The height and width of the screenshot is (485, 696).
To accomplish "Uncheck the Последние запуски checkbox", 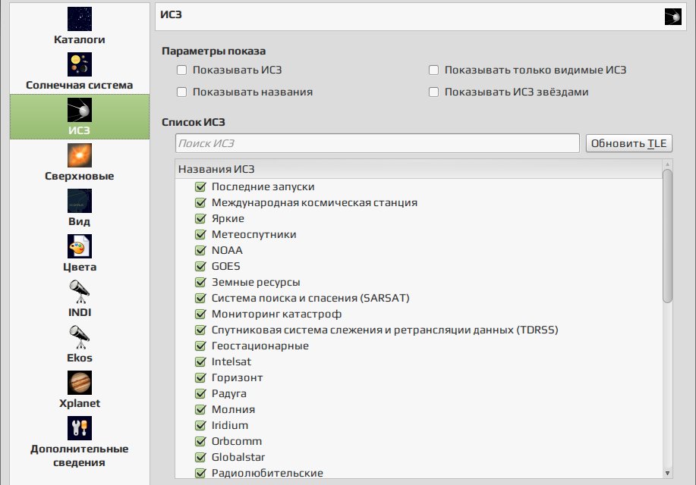I will [x=200, y=186].
